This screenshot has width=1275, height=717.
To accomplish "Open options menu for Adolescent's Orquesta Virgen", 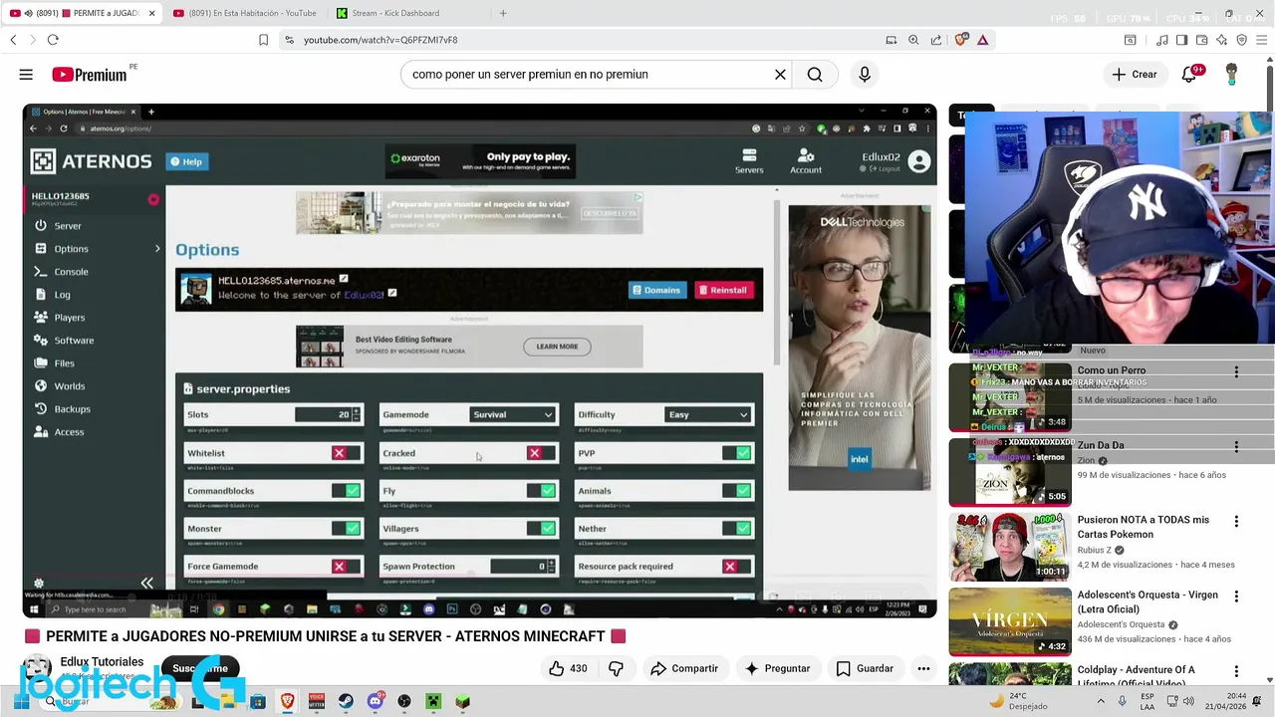I will point(1236,597).
